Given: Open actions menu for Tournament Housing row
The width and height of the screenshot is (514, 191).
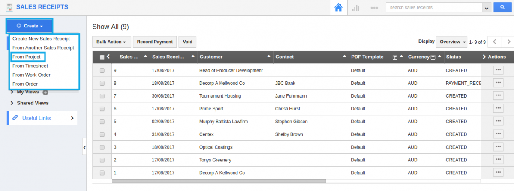Looking at the screenshot, I should point(498,95).
